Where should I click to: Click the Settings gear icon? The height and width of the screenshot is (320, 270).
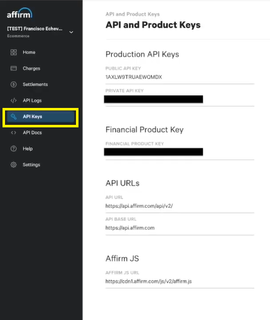click(x=14, y=165)
